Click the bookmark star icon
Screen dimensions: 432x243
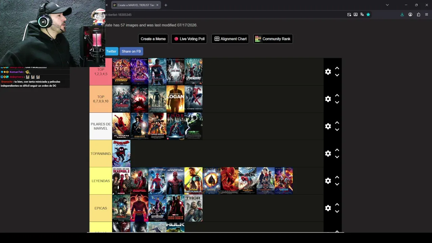tap(368, 15)
